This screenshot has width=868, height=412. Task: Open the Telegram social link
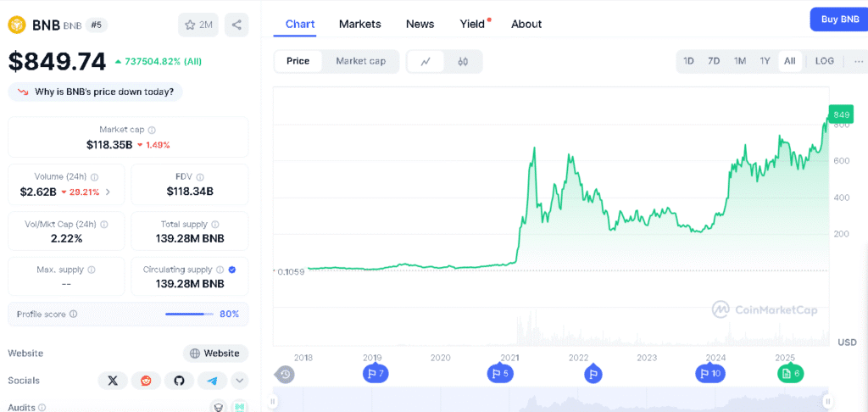pos(212,381)
